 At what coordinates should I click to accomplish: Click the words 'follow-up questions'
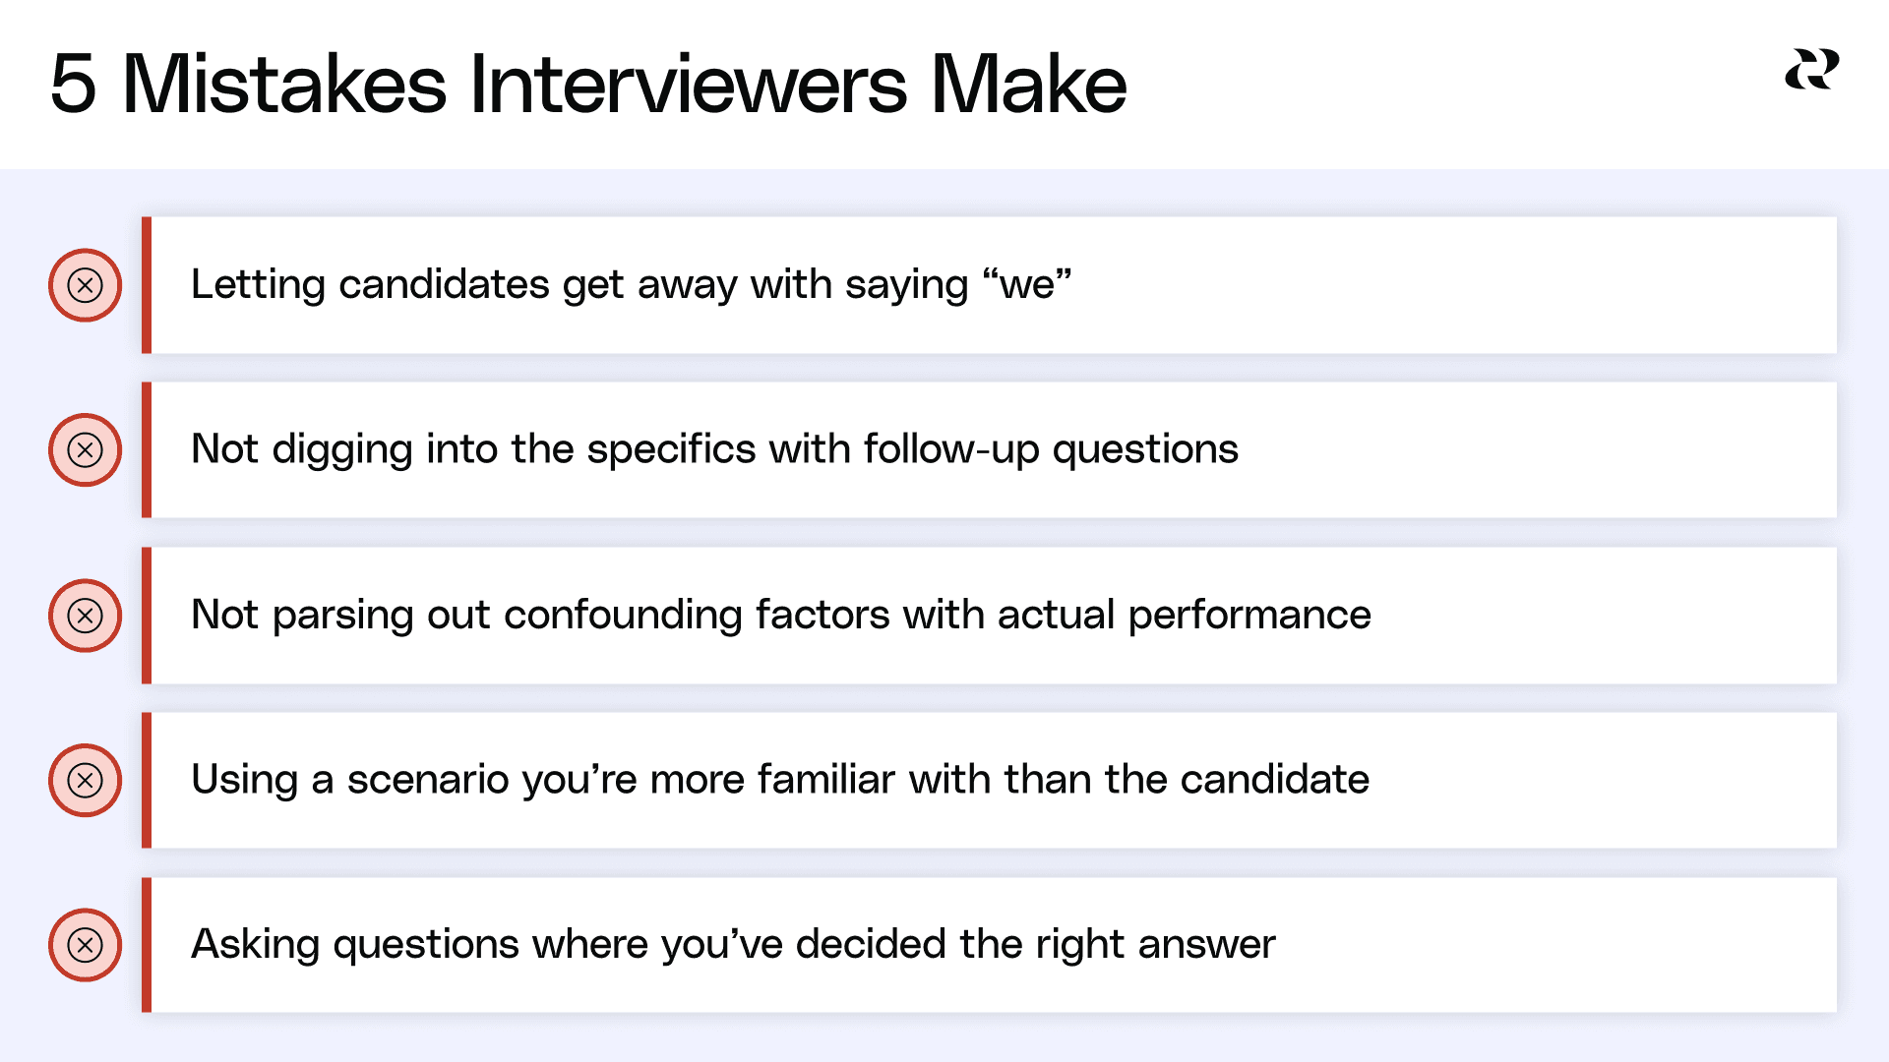tap(1051, 450)
